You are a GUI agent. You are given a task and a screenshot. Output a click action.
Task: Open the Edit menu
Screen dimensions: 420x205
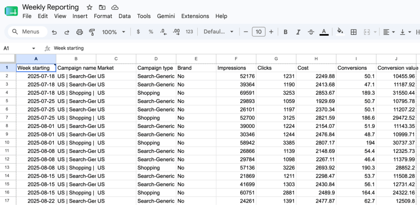(43, 16)
